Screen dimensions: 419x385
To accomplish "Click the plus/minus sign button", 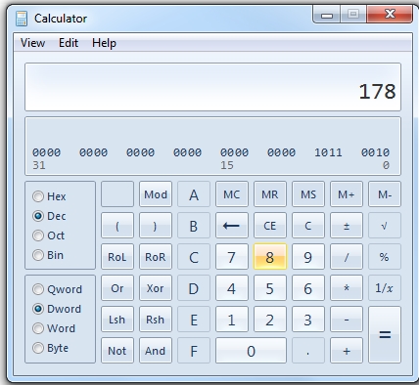I will click(x=347, y=226).
